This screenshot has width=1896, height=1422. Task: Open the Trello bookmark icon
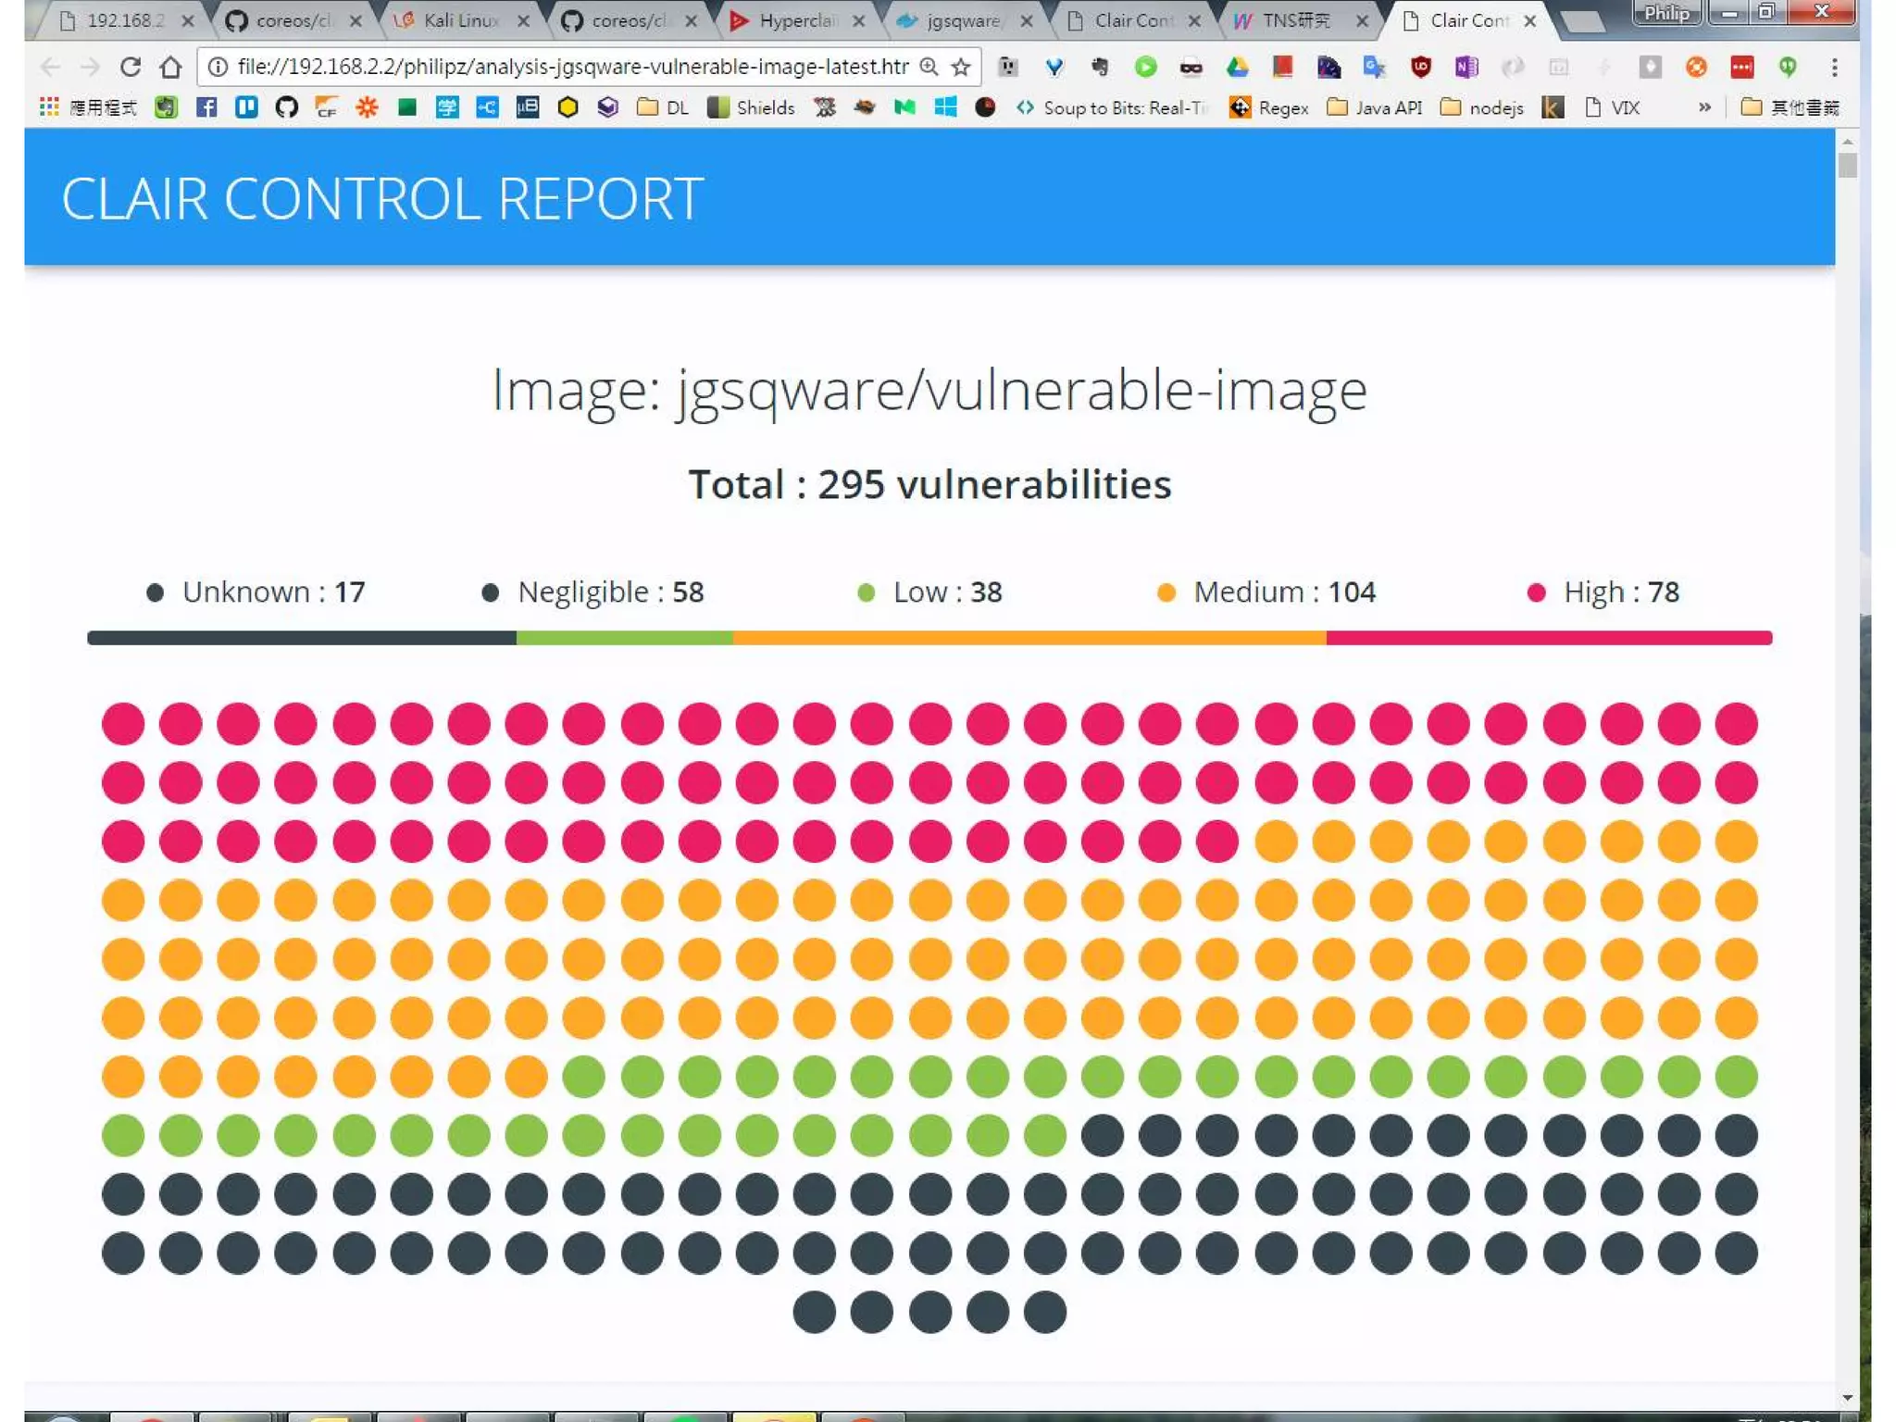(x=246, y=107)
